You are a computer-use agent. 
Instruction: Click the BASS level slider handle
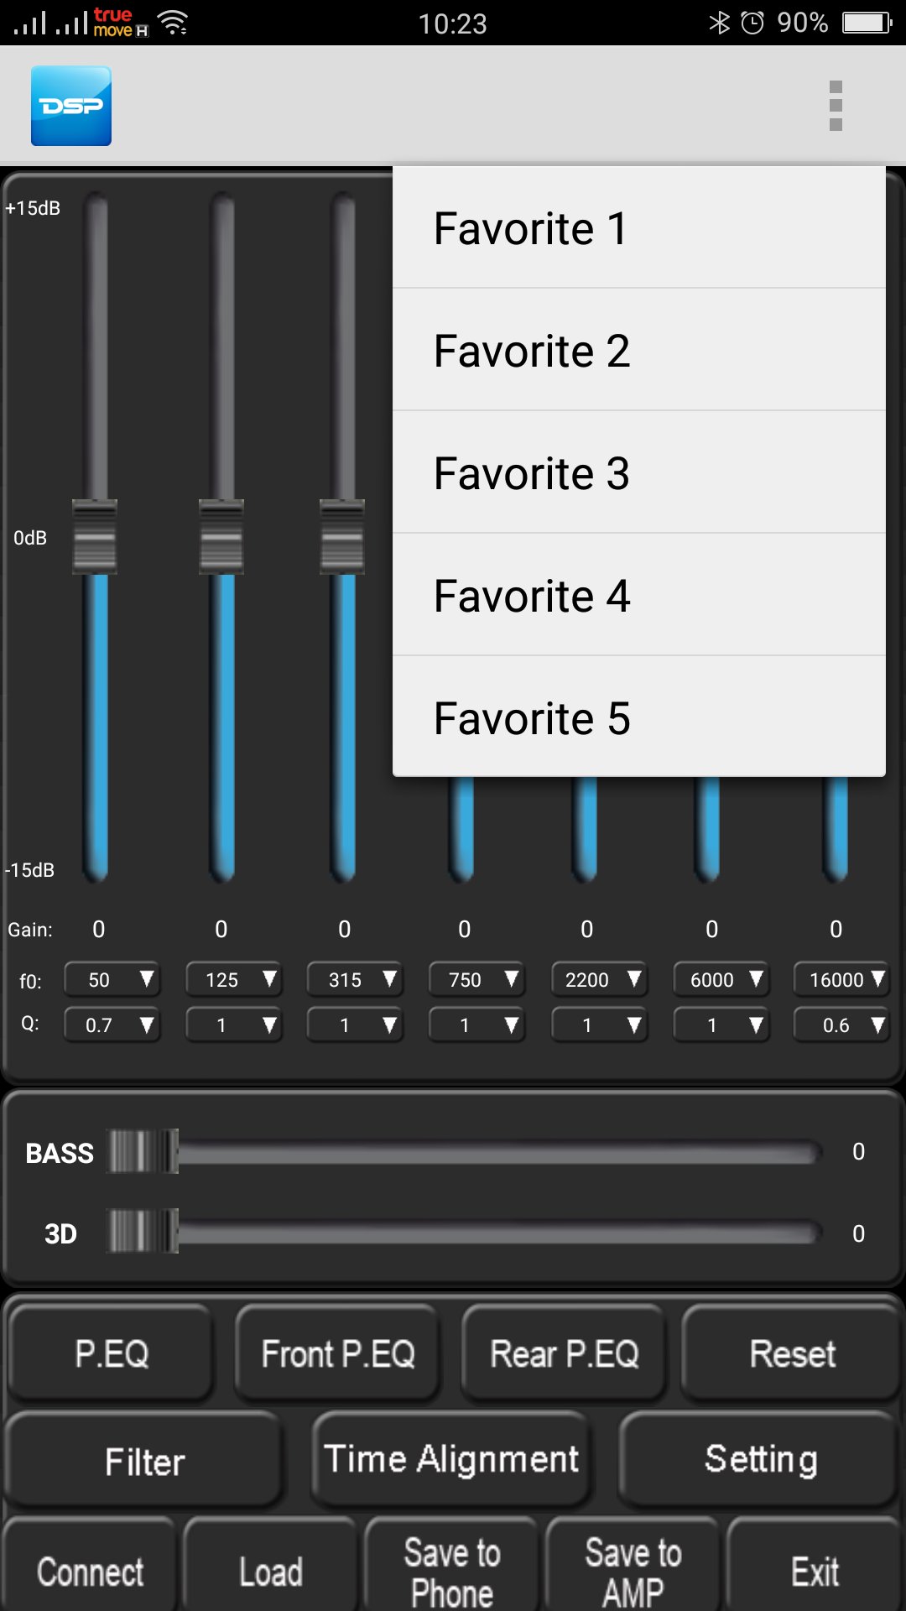point(144,1153)
